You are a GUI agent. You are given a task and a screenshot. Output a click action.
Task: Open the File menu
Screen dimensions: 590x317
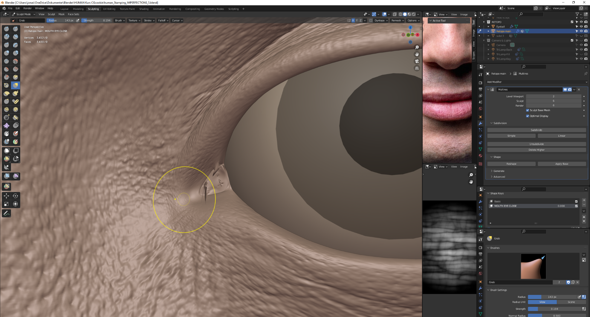10,8
